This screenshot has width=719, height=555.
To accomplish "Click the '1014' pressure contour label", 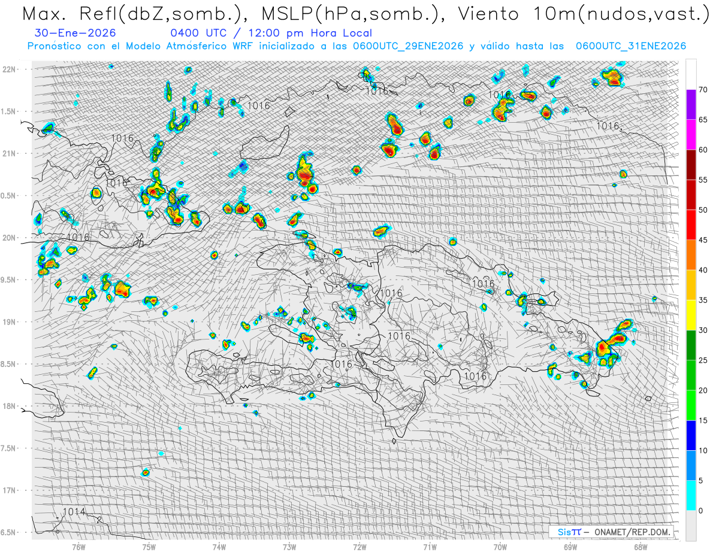I will 74,512.
